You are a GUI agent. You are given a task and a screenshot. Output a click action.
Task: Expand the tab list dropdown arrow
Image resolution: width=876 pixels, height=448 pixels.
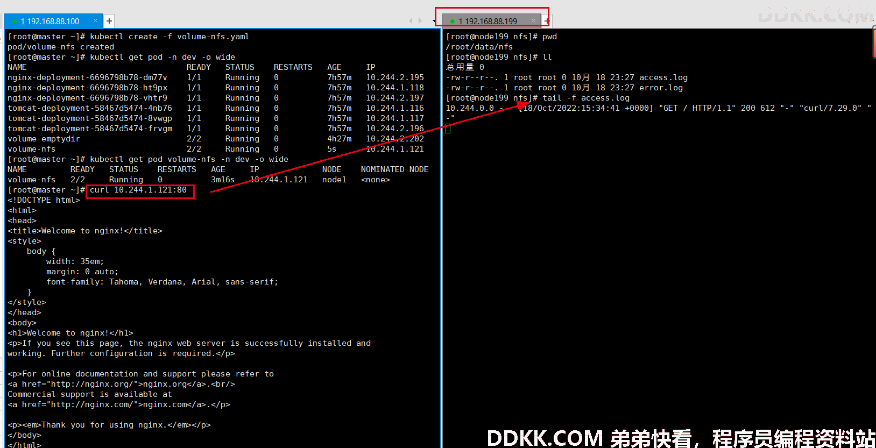point(434,22)
